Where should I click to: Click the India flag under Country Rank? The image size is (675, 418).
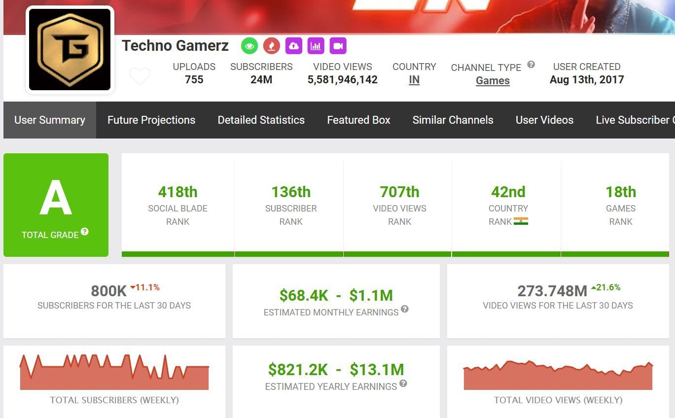(x=521, y=221)
